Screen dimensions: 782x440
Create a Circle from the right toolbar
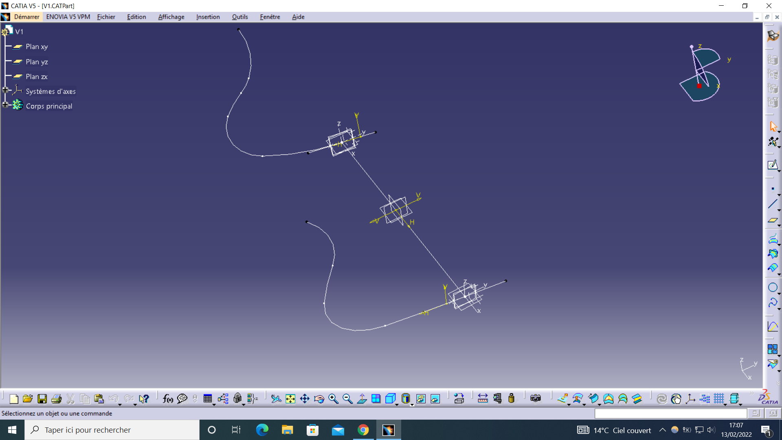773,287
